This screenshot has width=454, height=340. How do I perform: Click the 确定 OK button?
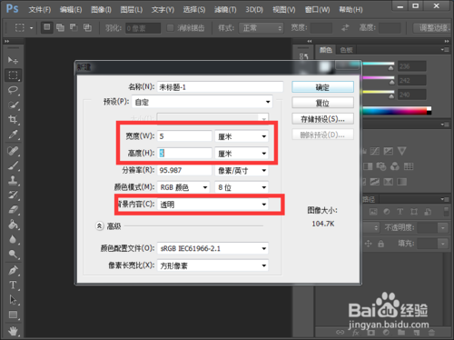click(x=322, y=87)
